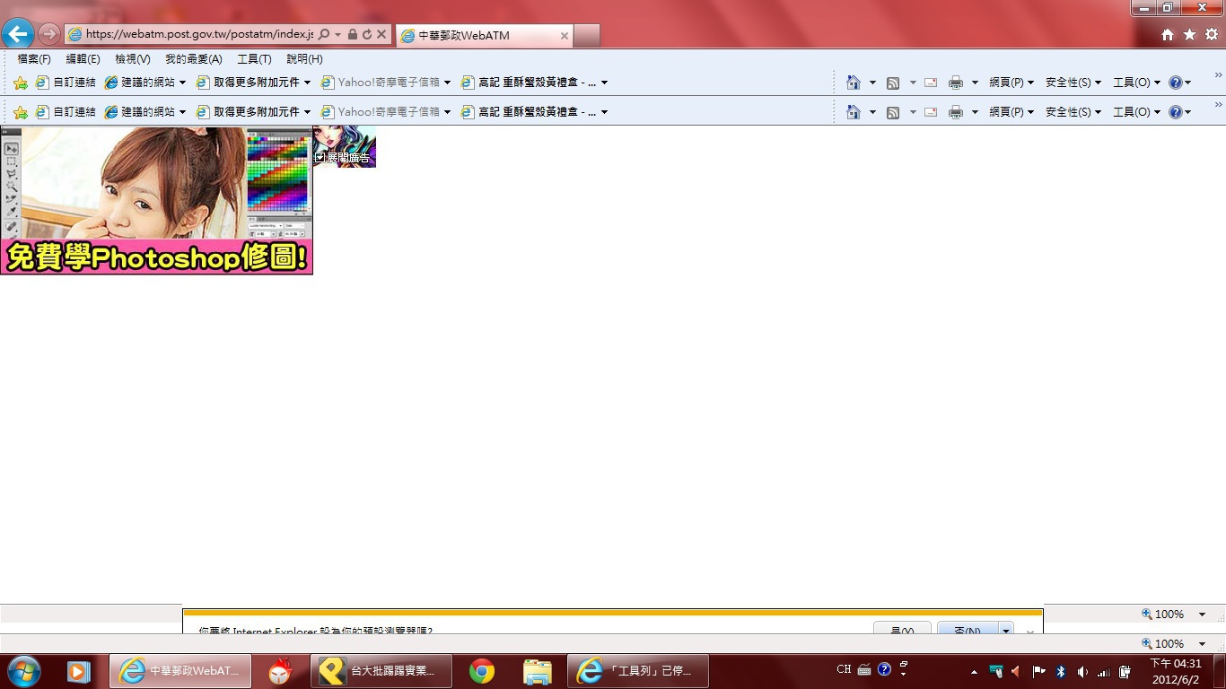Click the Home house icon in the upper command bar
The image size is (1226, 689).
click(x=854, y=83)
